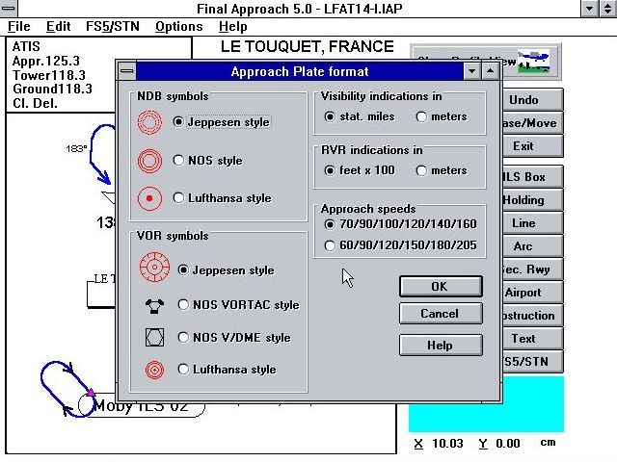Click the NOS V/DME hexagon symbol icon
This screenshot has width=617, height=462.
154,338
